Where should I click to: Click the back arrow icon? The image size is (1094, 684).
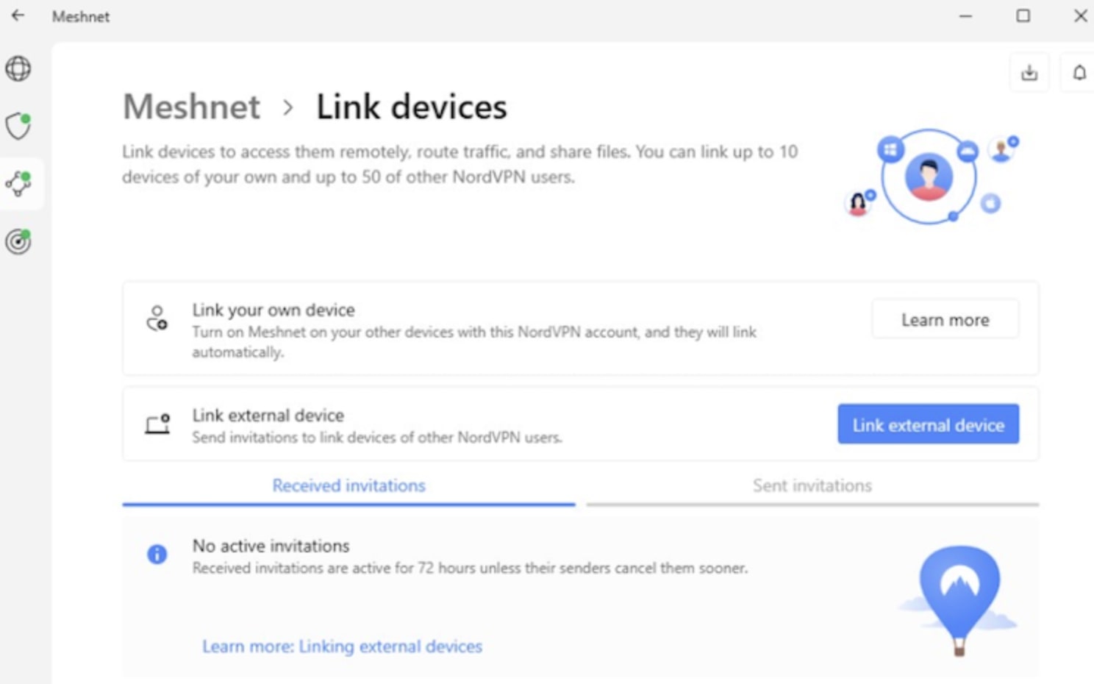click(x=18, y=15)
